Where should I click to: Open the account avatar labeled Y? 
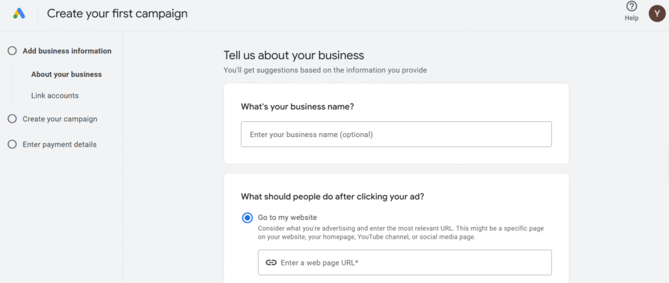[x=657, y=13]
